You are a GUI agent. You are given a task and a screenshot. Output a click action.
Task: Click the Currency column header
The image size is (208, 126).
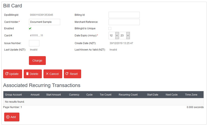coord(74,95)
